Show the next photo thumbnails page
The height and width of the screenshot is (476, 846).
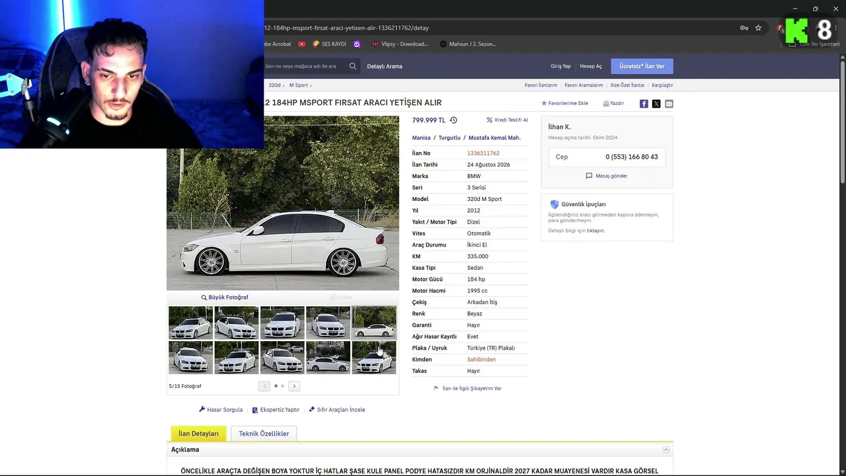click(294, 386)
